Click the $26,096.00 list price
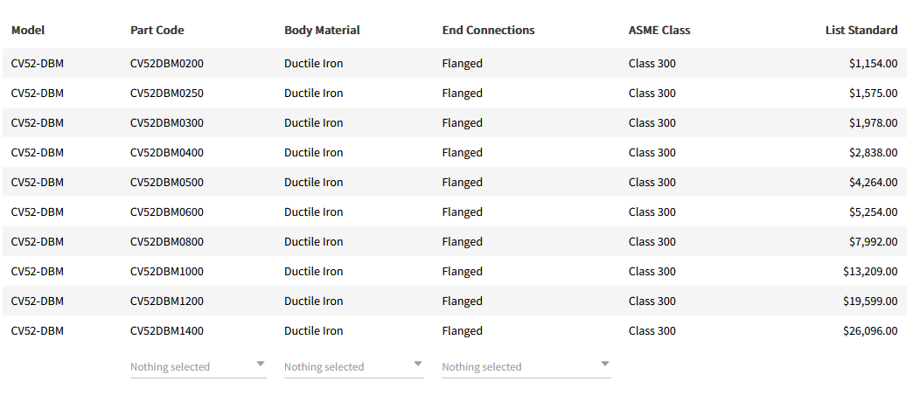The image size is (913, 395). click(870, 331)
